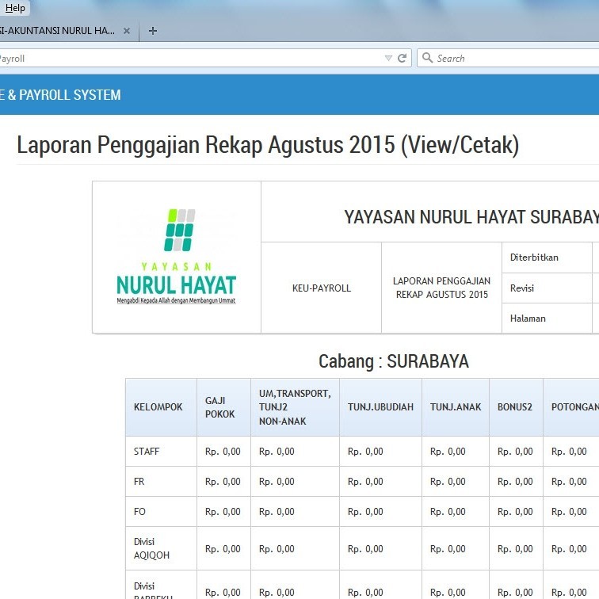Select the FR row label
Viewport: 599px width, 599px height.
pos(139,482)
